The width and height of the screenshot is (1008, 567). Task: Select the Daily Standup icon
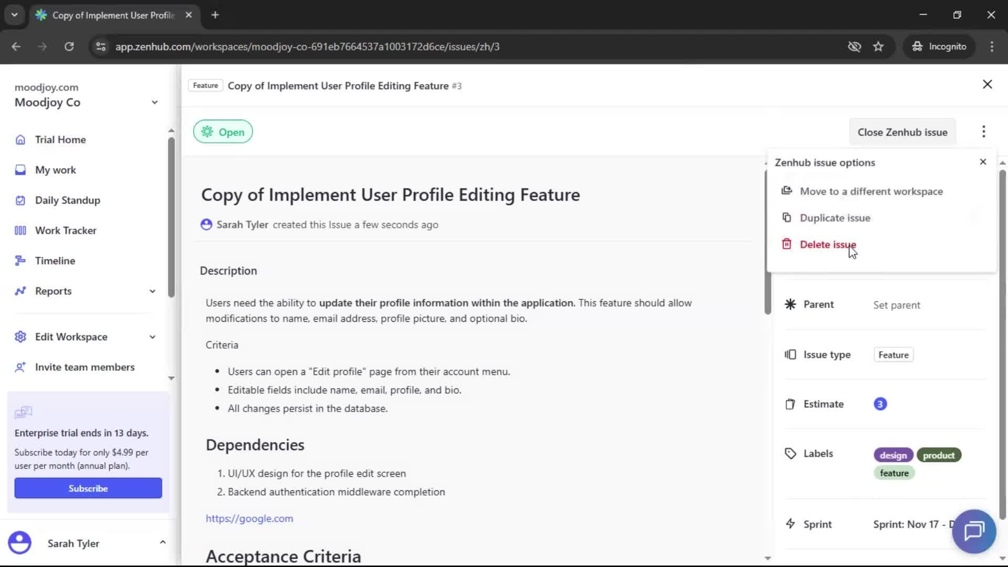point(20,200)
